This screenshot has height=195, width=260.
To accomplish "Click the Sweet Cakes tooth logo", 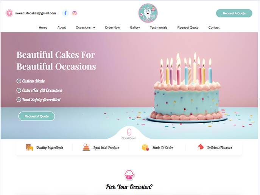I will 148,13.
